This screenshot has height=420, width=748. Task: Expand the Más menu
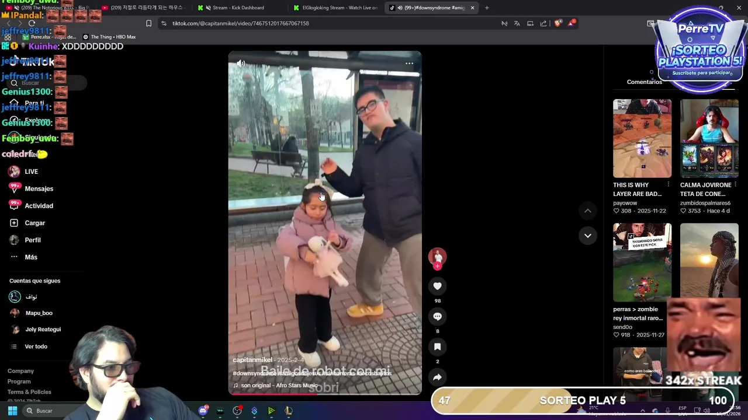point(23,257)
